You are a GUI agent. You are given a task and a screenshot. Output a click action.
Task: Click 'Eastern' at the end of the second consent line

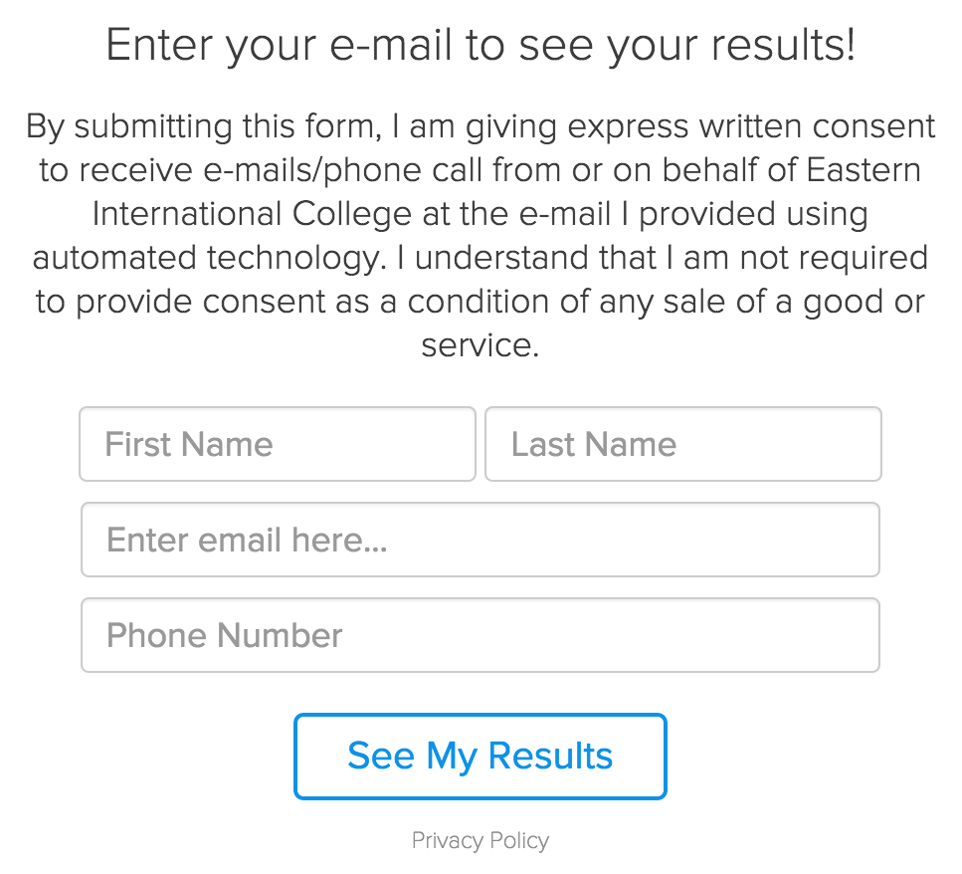(863, 170)
